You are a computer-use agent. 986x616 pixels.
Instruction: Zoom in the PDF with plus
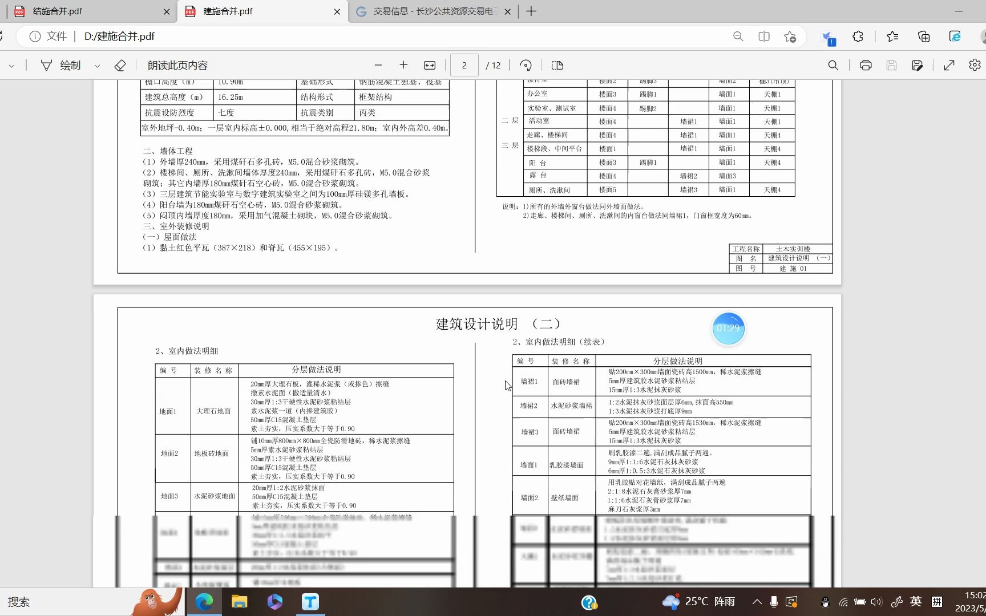pos(403,66)
